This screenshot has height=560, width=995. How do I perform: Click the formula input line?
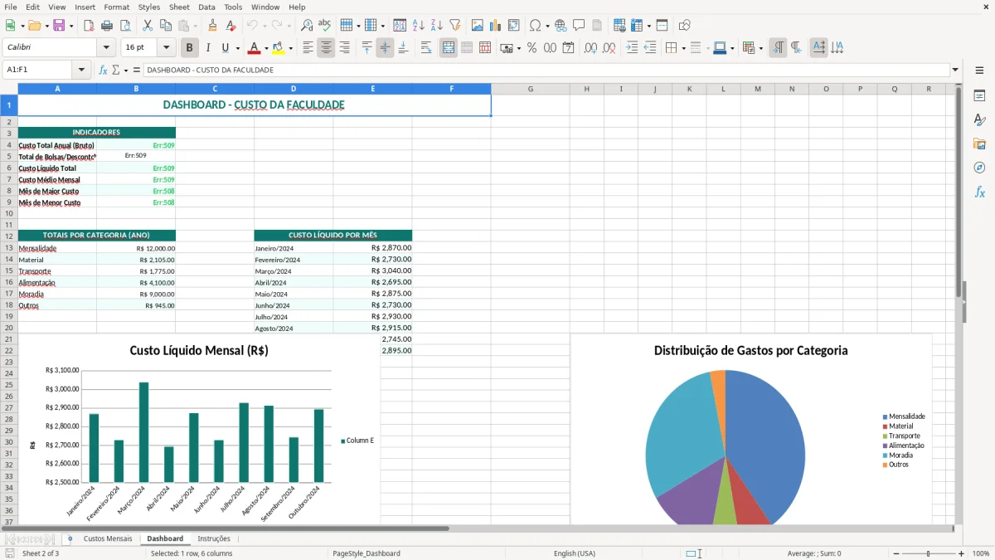[x=546, y=71]
